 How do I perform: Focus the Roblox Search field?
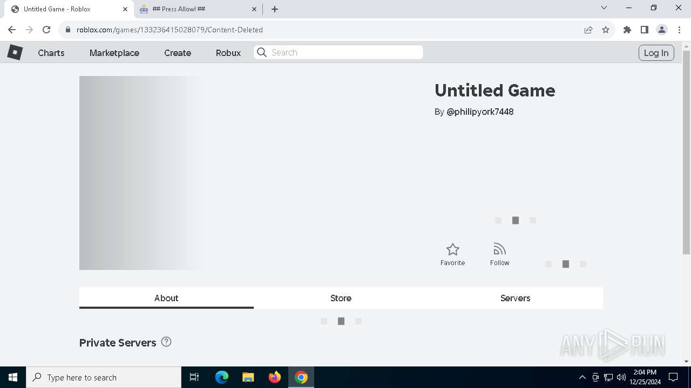point(338,52)
